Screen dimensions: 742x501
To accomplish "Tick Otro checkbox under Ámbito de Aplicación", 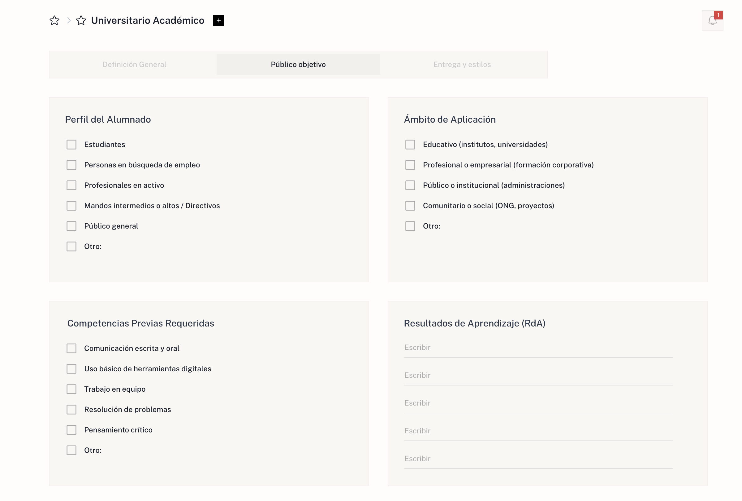I will tap(410, 226).
